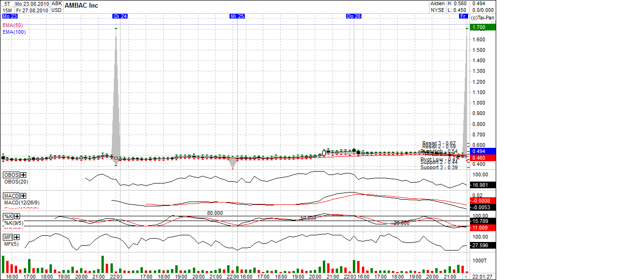Image resolution: width=630 pixels, height=280 pixels.
Task: Click the green 1.700 price marker
Action: (x=483, y=28)
